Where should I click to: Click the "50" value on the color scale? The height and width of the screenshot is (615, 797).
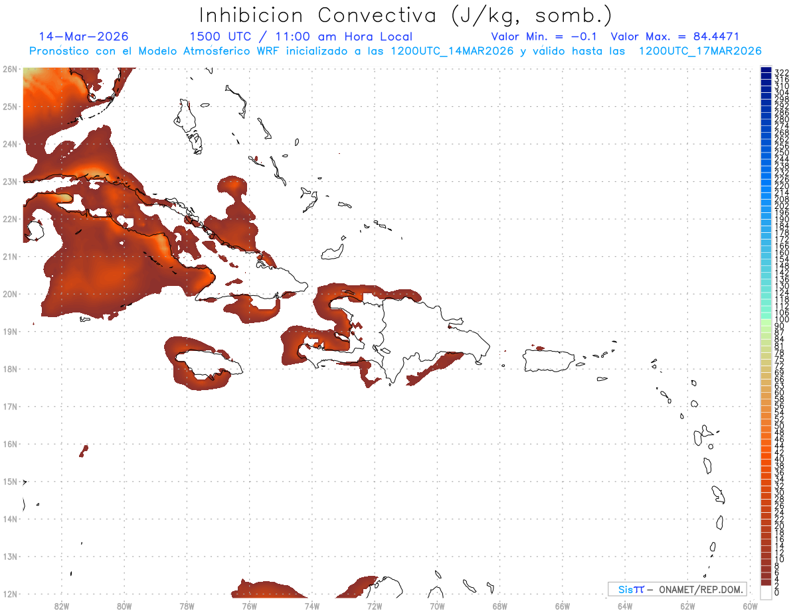(779, 426)
